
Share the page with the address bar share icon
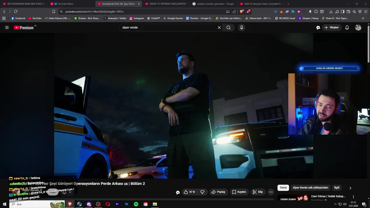click(x=234, y=12)
